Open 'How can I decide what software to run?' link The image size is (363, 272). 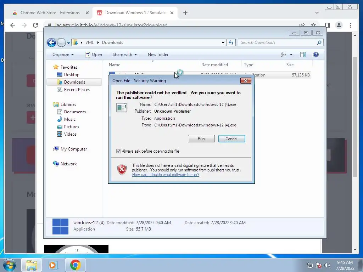(x=166, y=175)
